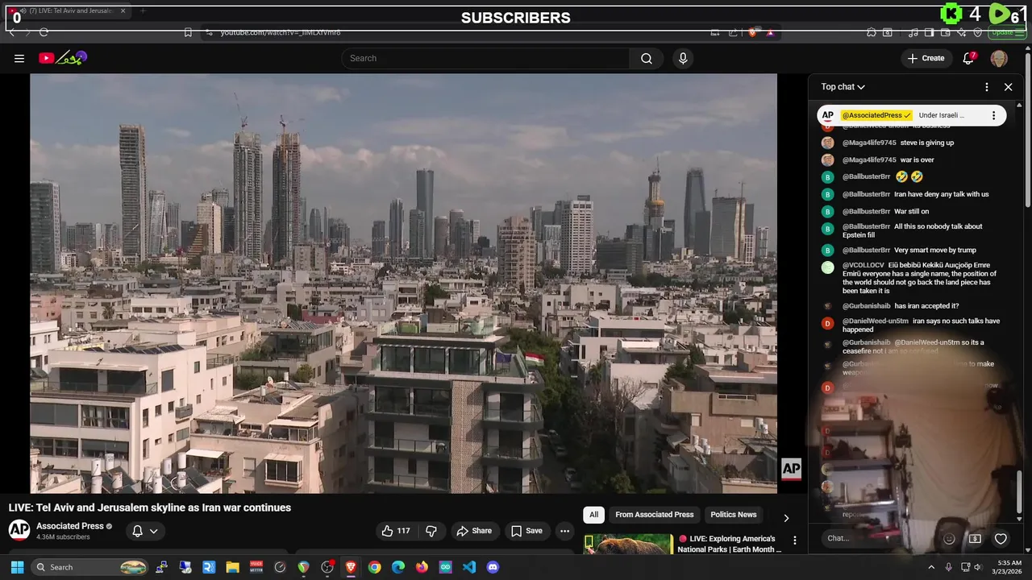Open Brave VPN shield icon
The image size is (1032, 580).
(978, 32)
